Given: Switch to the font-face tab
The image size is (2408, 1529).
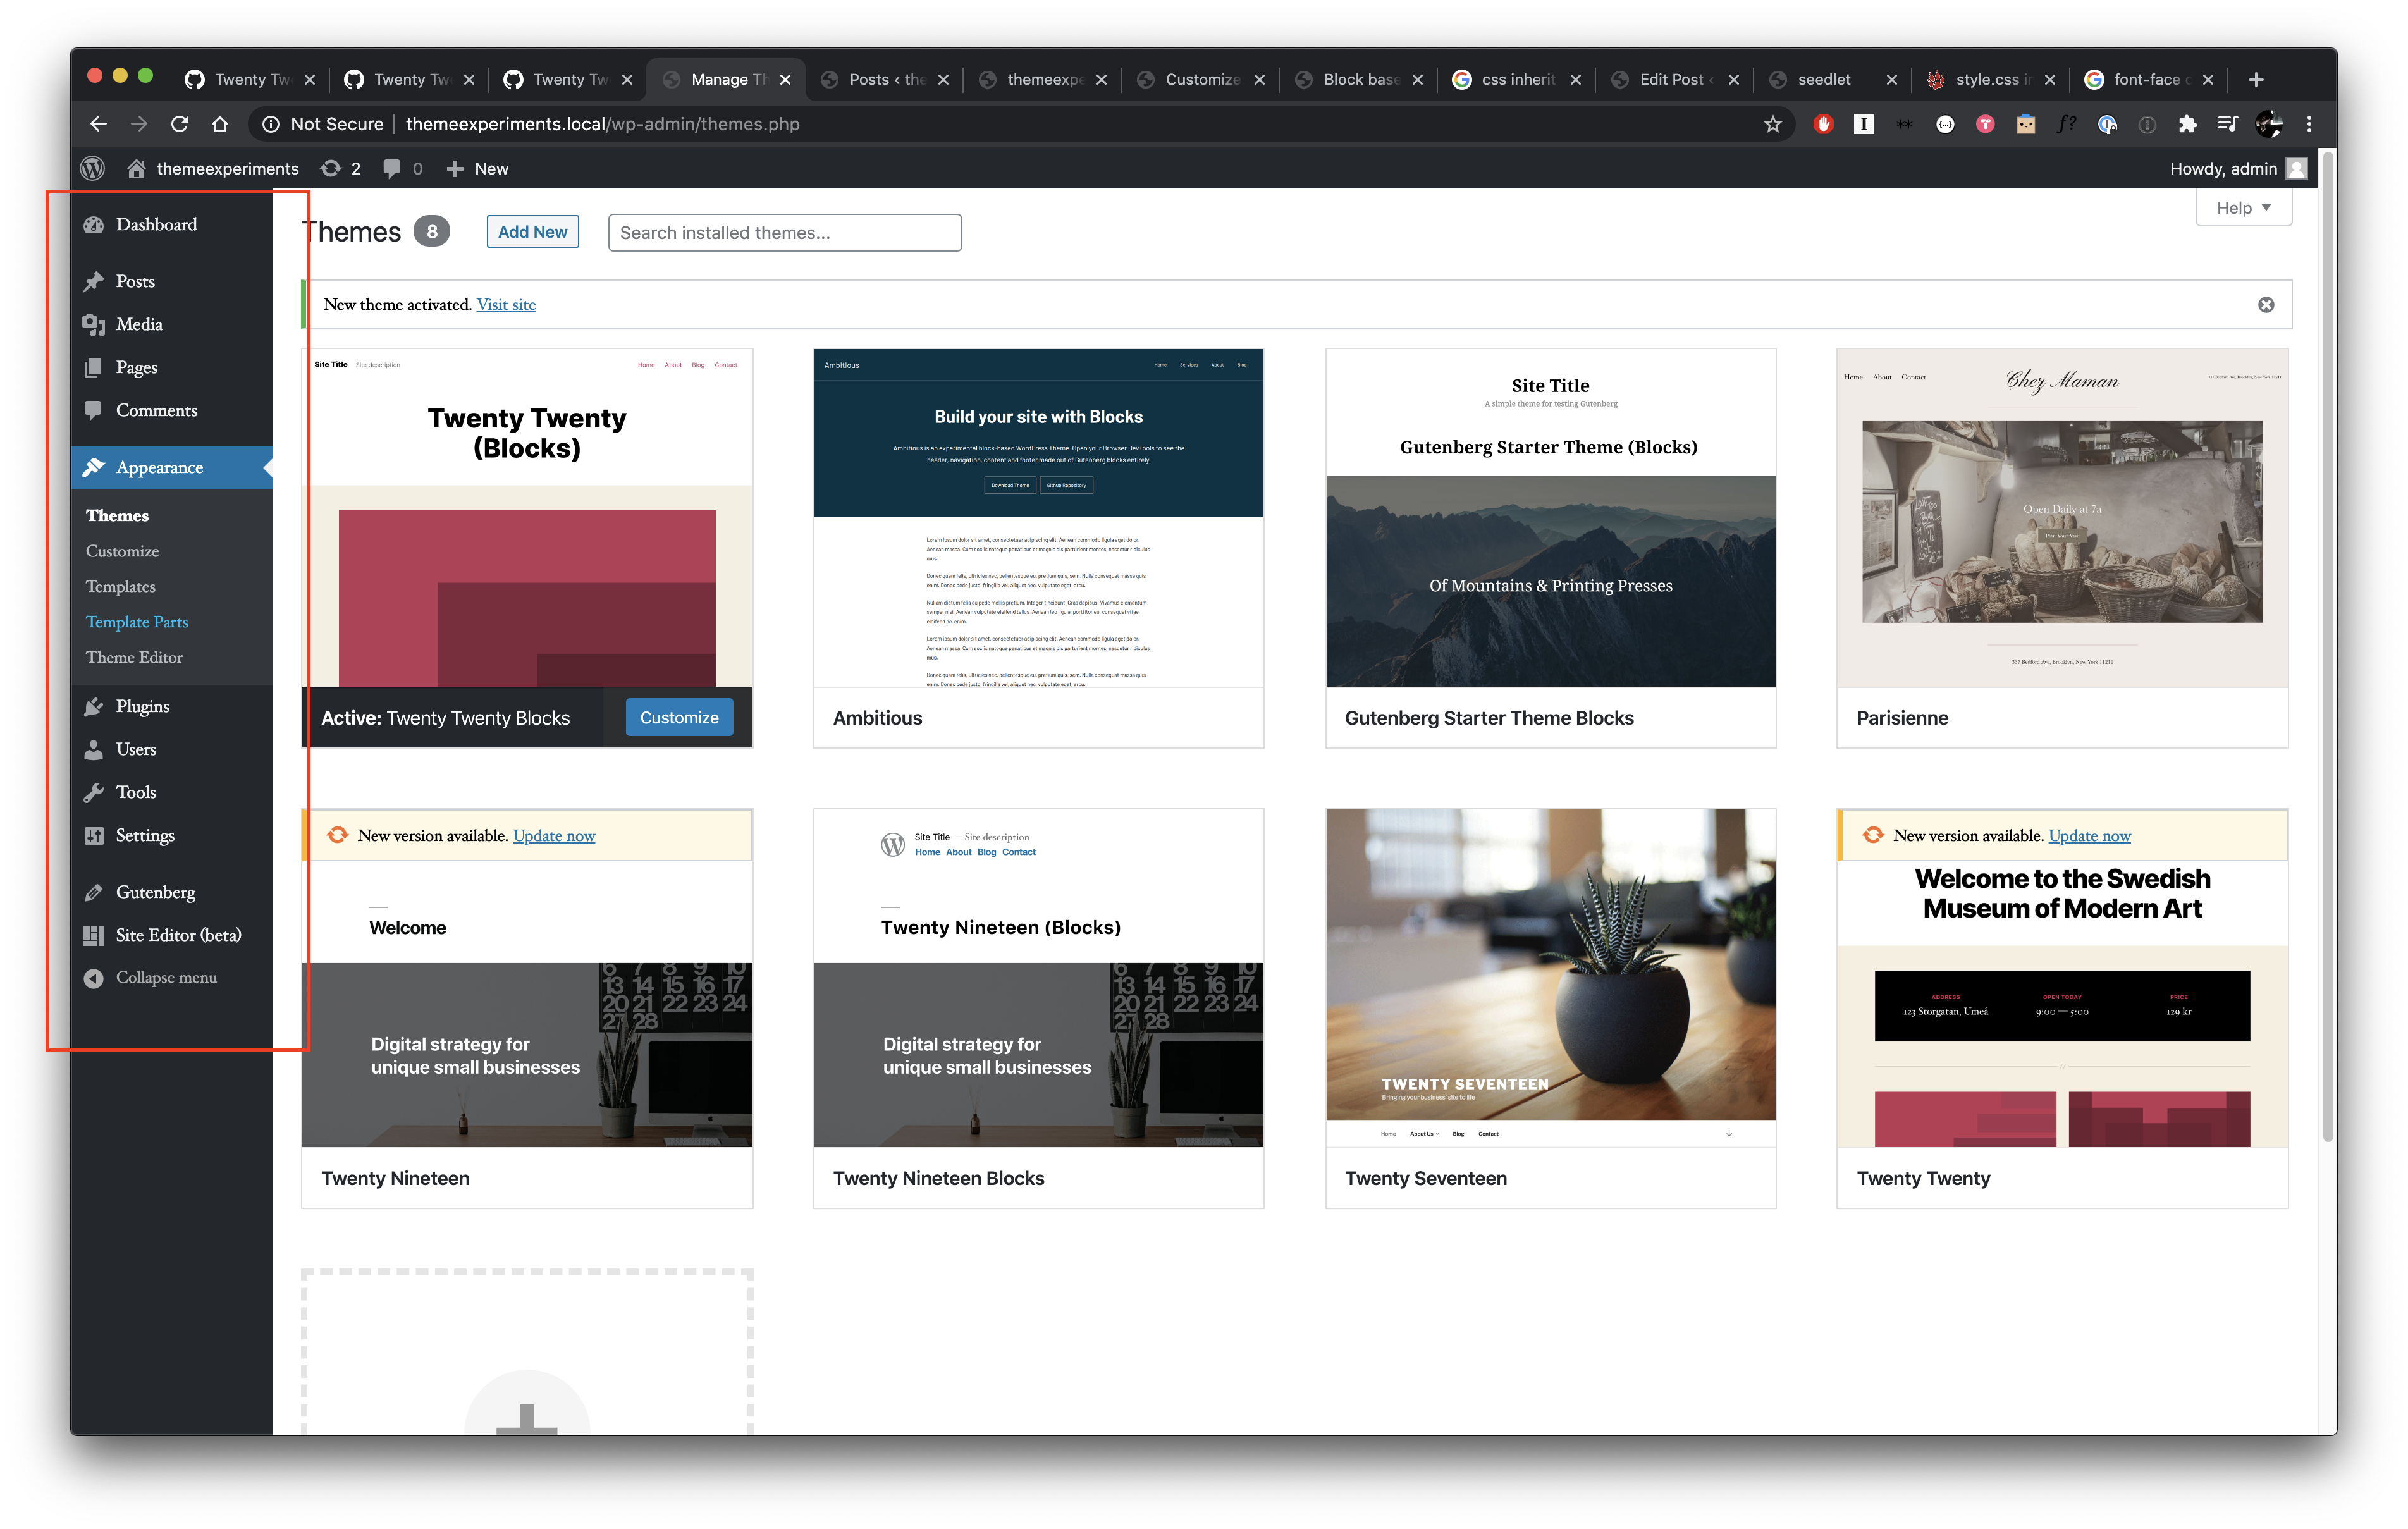Looking at the screenshot, I should (2150, 79).
